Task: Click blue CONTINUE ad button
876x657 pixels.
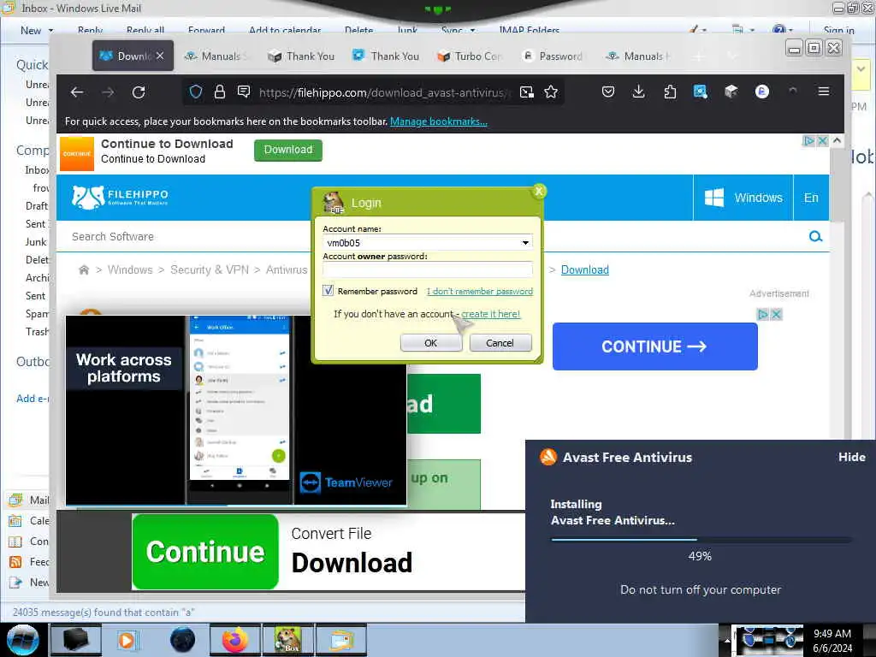Action: click(x=654, y=346)
